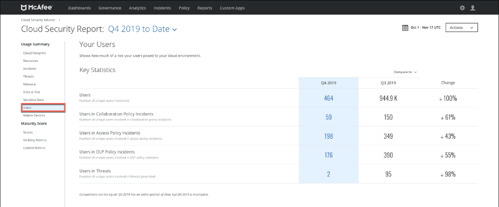Click the Users in Threats row label
Image resolution: width=499 pixels, height=207 pixels.
coord(95,171)
